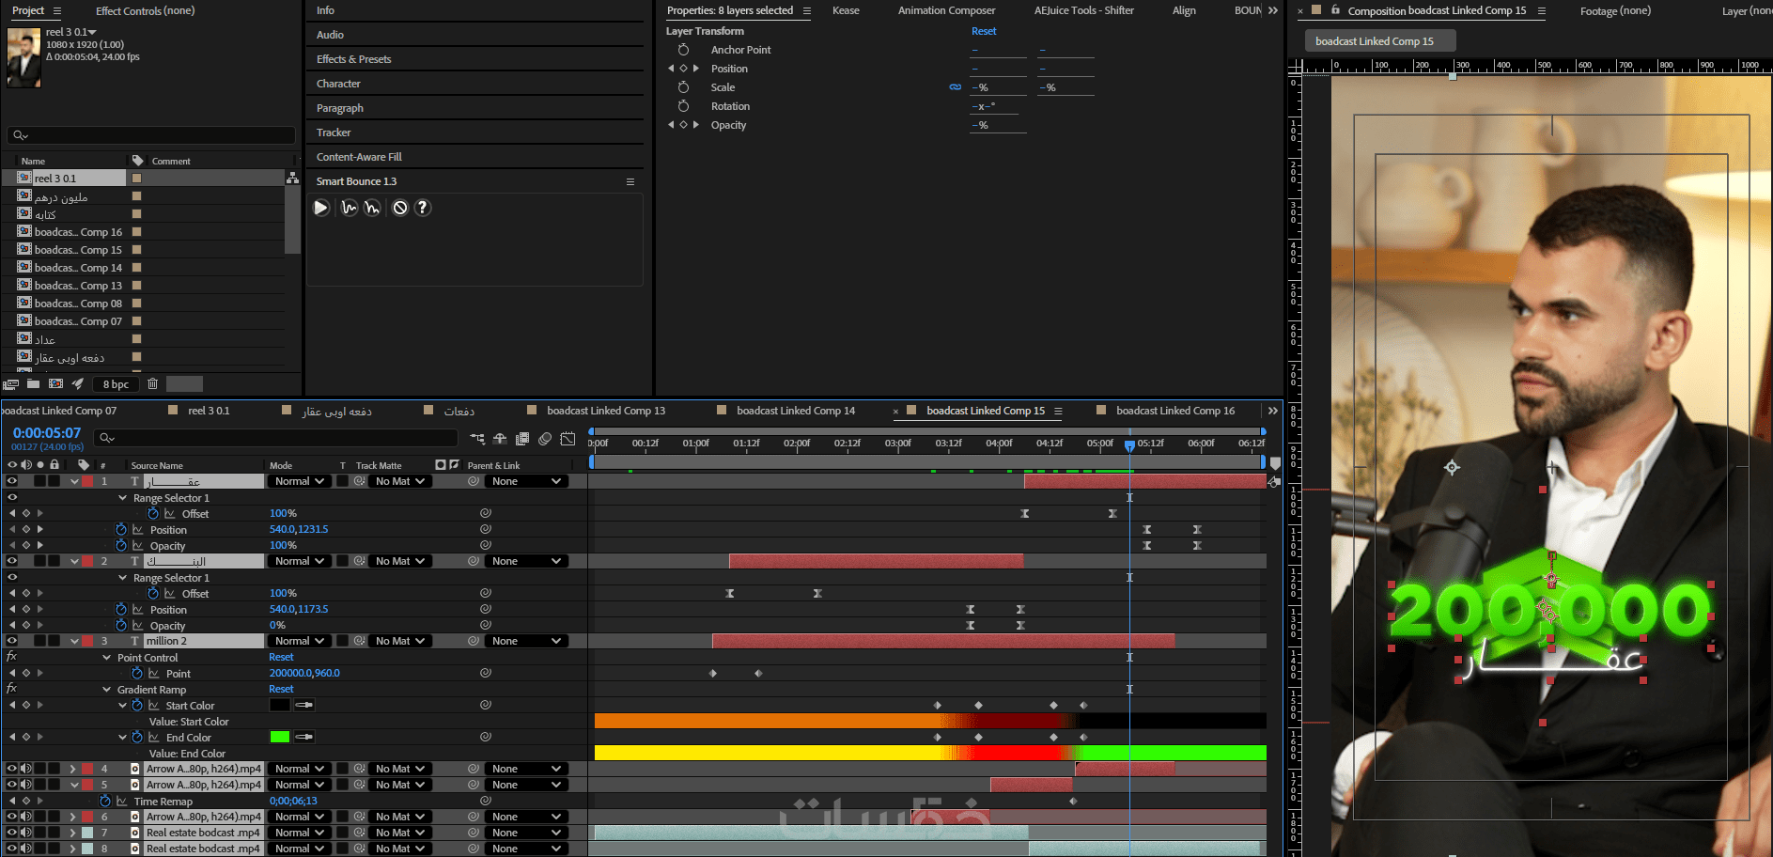This screenshot has height=857, width=1773.
Task: Click the 8 bpc color depth button
Action: 117,383
